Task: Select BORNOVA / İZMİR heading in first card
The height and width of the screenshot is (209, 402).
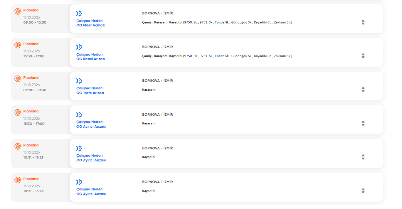Action: (157, 13)
